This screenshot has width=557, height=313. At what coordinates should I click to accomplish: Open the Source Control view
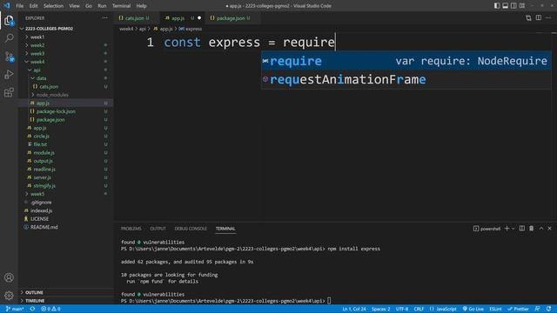click(10, 57)
